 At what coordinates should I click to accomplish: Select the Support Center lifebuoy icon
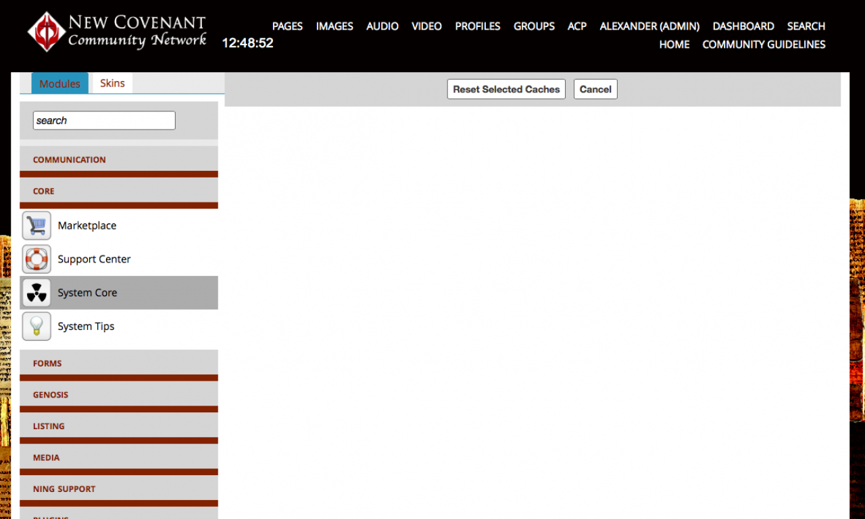point(36,259)
